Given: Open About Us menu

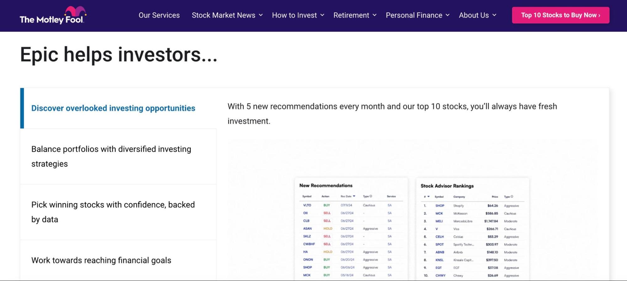Looking at the screenshot, I should click(x=474, y=15).
